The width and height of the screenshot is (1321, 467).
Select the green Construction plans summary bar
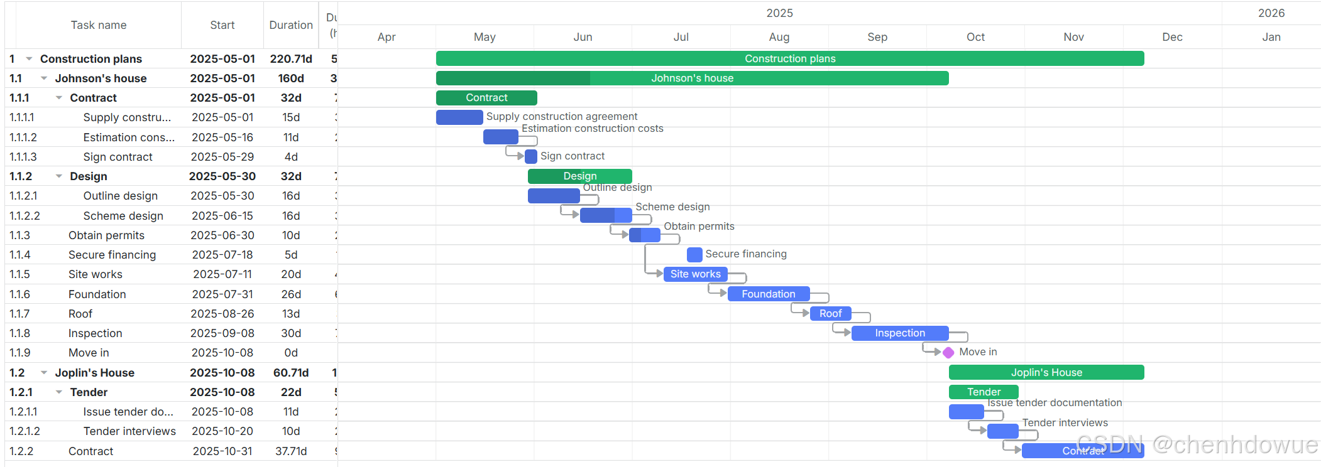[790, 58]
